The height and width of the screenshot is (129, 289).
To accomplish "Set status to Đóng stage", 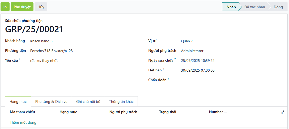I will pyautogui.click(x=278, y=7).
